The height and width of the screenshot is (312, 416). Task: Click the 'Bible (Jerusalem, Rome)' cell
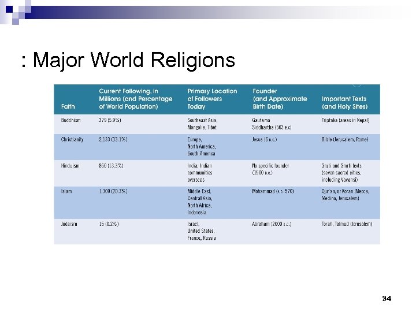(345, 140)
